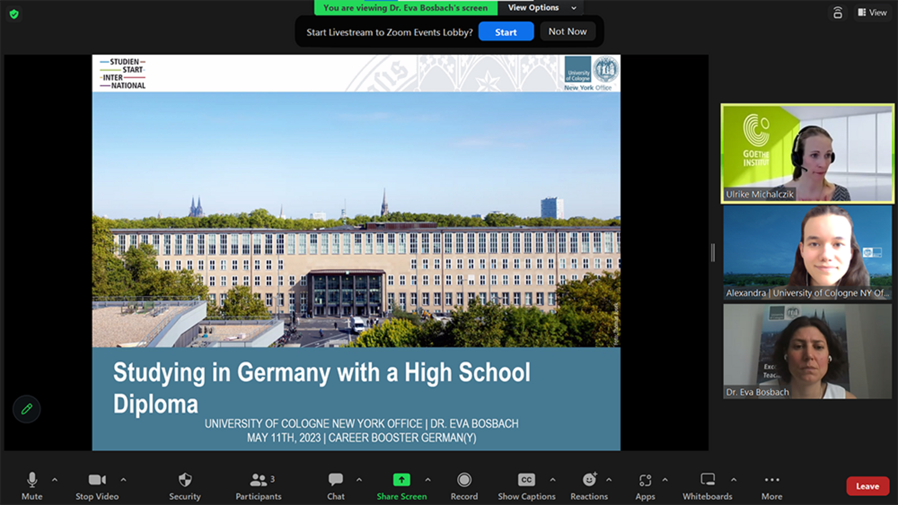
Task: Open video options arrow beside Stop Video
Action: point(123,480)
